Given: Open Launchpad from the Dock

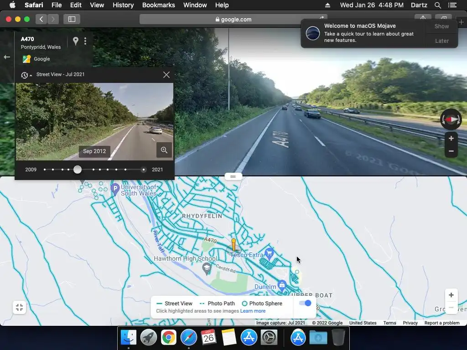Looking at the screenshot, I should pos(148,338).
